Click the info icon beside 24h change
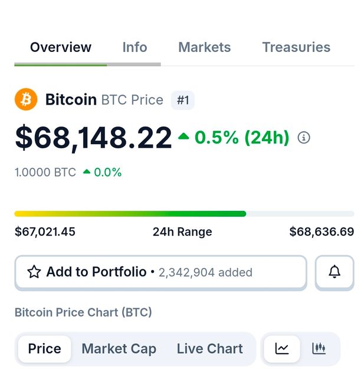This screenshot has height=378, width=364. pyautogui.click(x=304, y=138)
